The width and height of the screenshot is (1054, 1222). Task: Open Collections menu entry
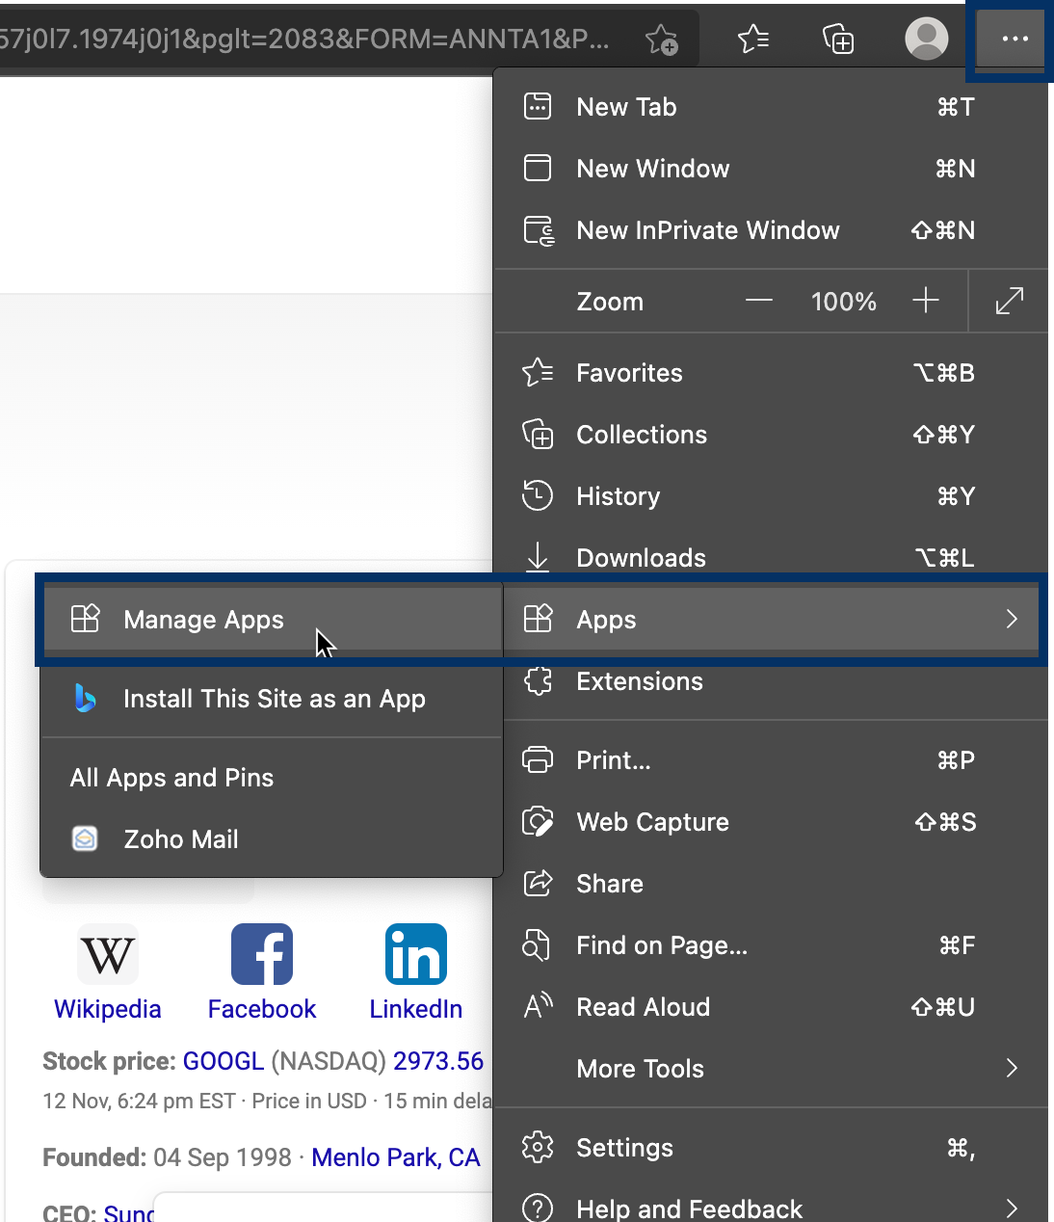pyautogui.click(x=771, y=435)
